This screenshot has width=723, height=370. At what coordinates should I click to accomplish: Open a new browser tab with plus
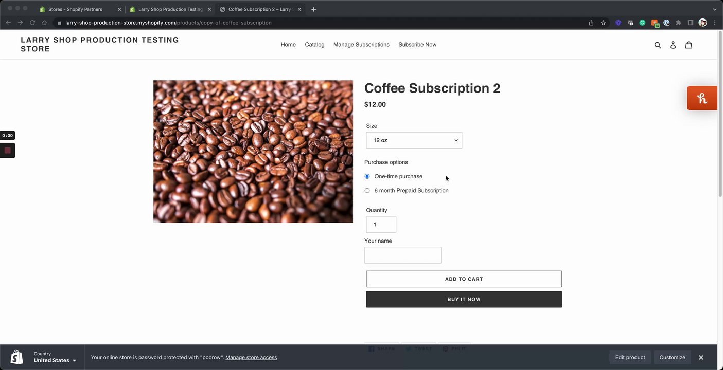(x=313, y=9)
